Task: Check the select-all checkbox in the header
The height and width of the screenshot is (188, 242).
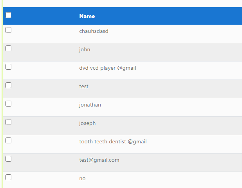Action: click(9, 15)
